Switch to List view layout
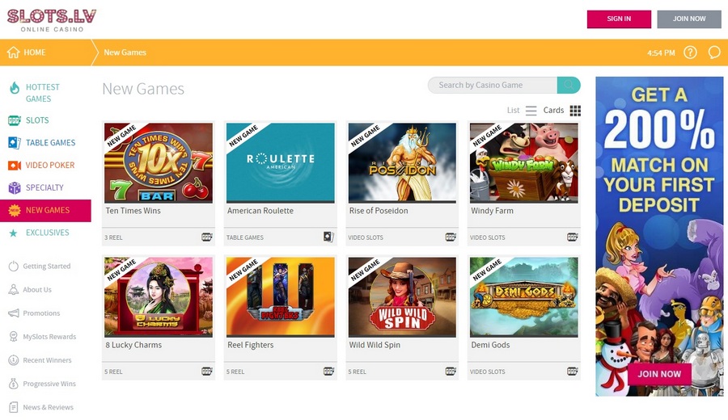The image size is (728, 420). tap(522, 111)
